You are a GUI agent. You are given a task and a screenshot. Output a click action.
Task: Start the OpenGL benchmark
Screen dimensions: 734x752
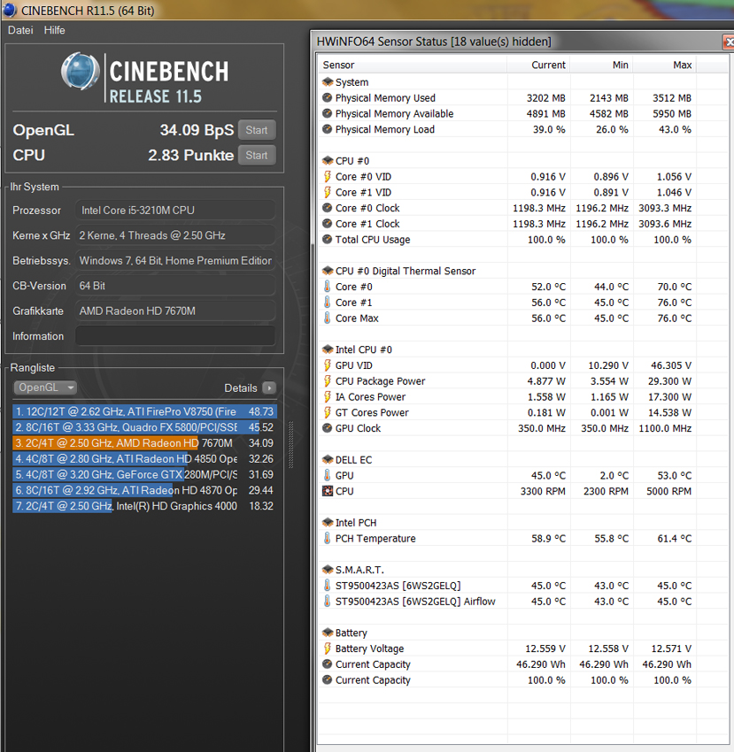(257, 130)
